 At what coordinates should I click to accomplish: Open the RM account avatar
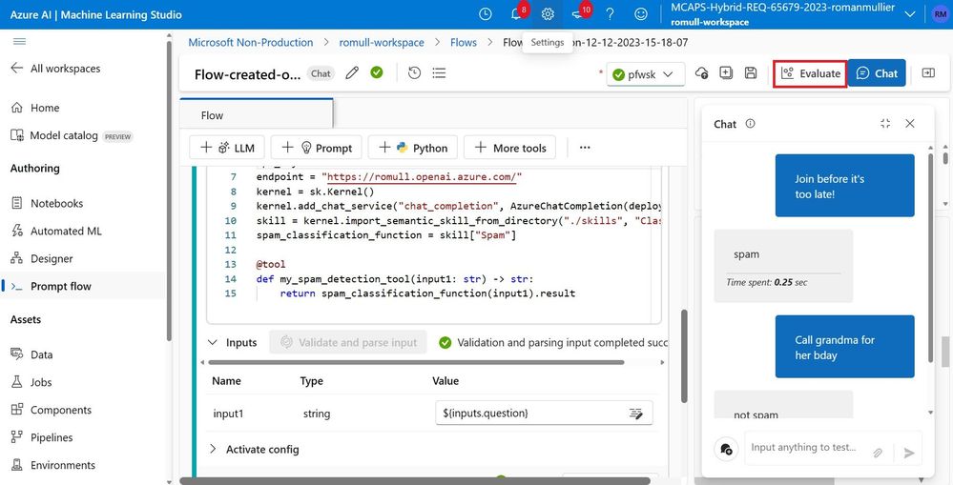(940, 14)
